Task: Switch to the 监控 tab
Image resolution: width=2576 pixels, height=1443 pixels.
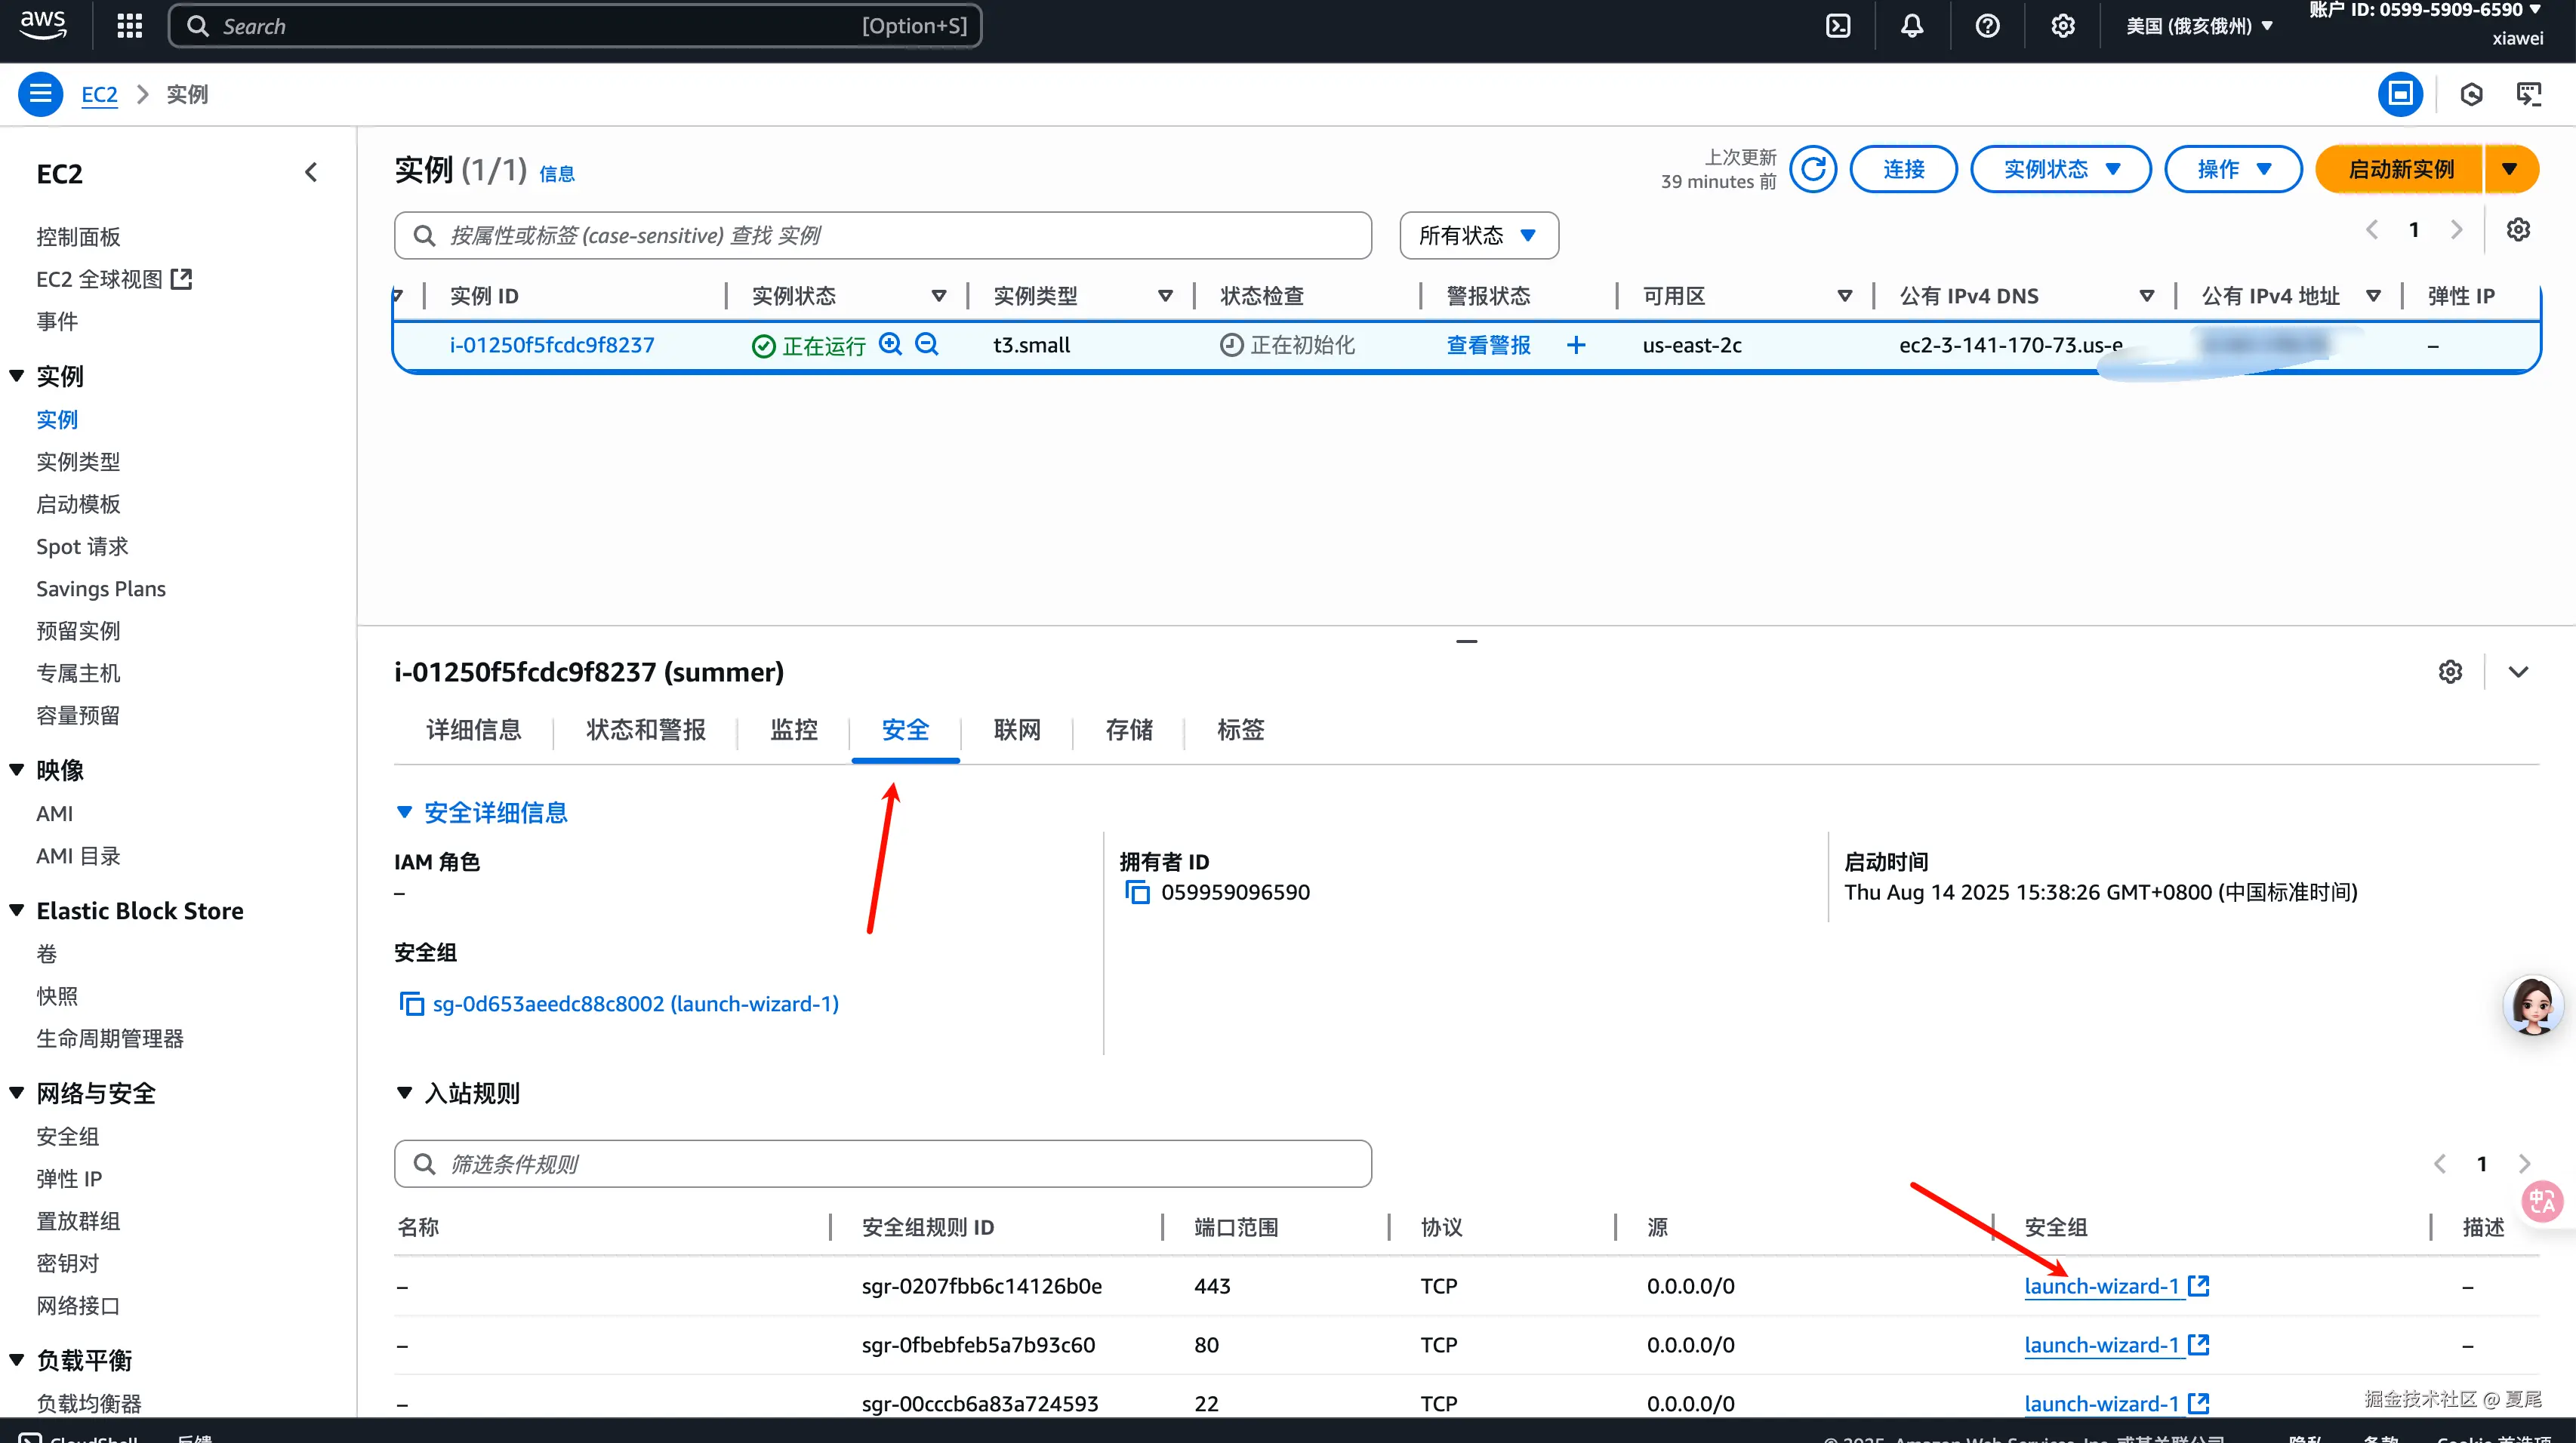Action: coord(794,731)
